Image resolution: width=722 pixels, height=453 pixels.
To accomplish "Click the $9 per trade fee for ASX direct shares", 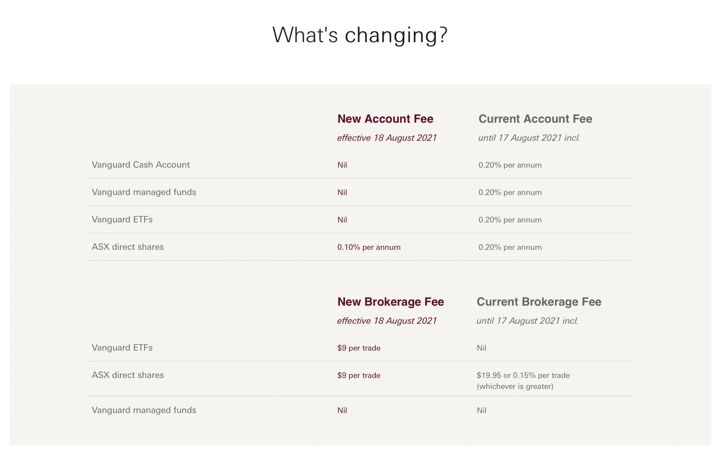I will [359, 376].
